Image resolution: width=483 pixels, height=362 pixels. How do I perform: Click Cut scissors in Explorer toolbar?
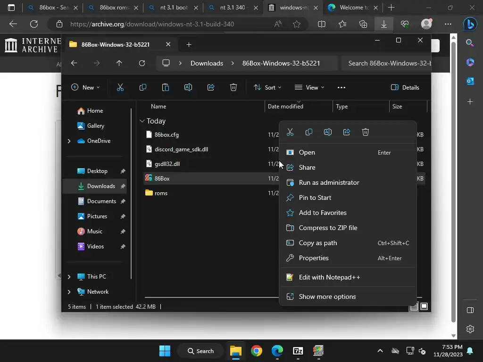point(120,87)
